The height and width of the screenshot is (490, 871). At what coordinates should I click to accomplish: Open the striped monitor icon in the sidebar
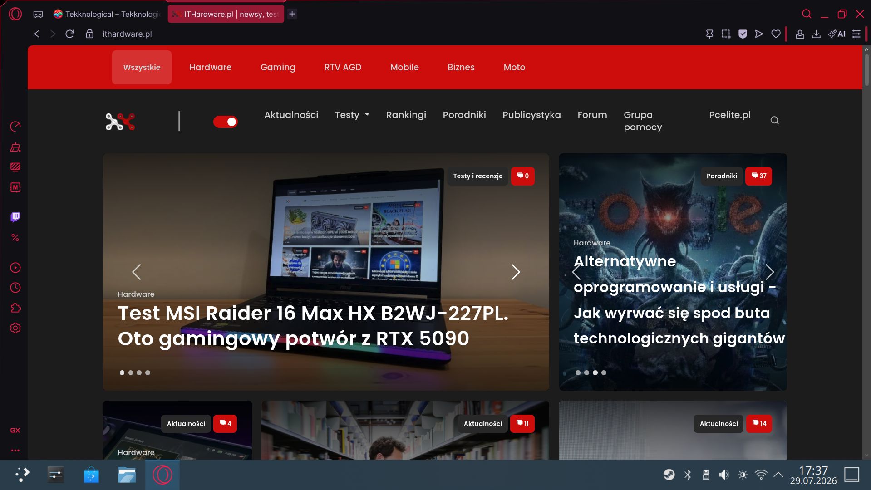(x=15, y=167)
